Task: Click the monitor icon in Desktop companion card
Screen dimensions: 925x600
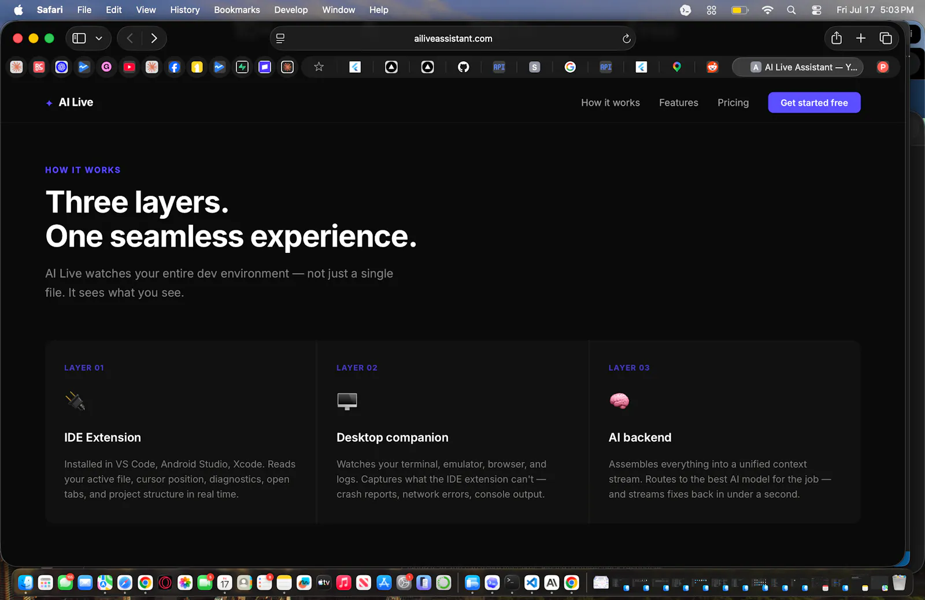Action: [347, 401]
